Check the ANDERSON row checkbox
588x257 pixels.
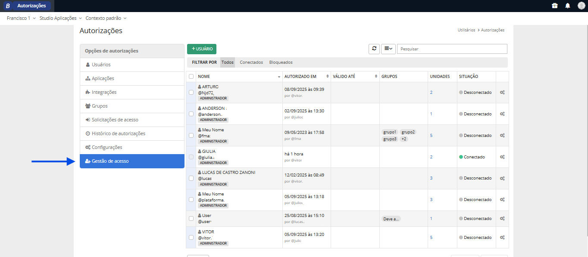tap(191, 114)
